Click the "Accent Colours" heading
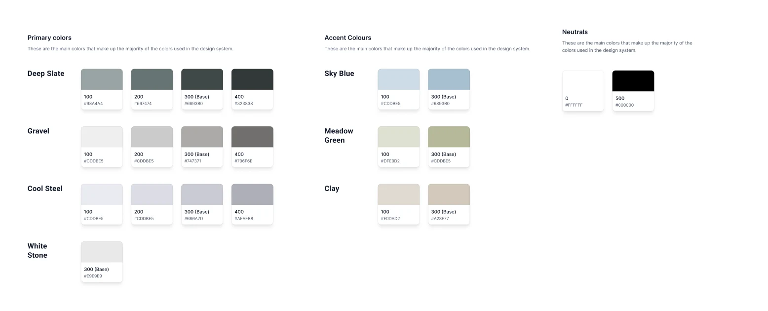The width and height of the screenshot is (768, 311). [348, 38]
